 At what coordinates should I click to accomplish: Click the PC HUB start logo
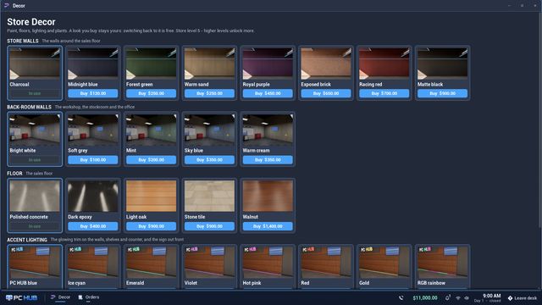(x=21, y=297)
